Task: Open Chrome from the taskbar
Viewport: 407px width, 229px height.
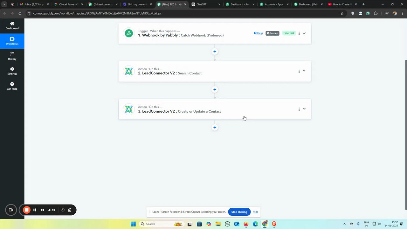Action: (x=265, y=224)
